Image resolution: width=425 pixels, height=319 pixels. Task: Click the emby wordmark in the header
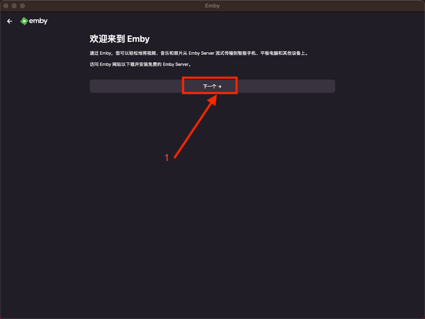tap(38, 21)
